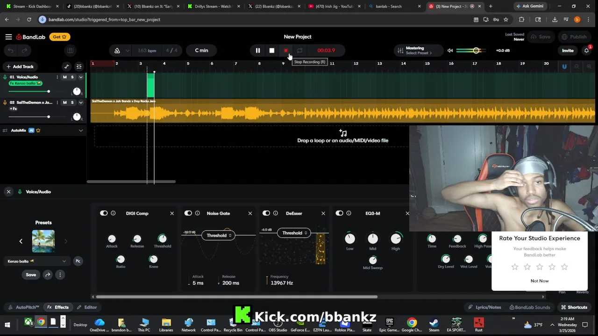
Task: Expand the AutoMix section
Action: [81, 130]
